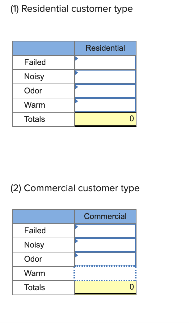
Task: Click the yellow Residential Totals cell showing 0
Action: click(x=105, y=119)
